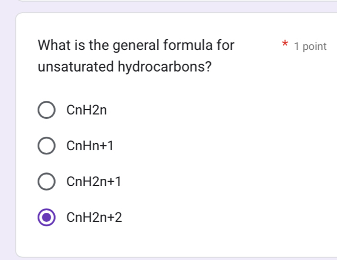Select the "CnH2n" radio button
Screen dimensions: 337x260
click(x=46, y=110)
